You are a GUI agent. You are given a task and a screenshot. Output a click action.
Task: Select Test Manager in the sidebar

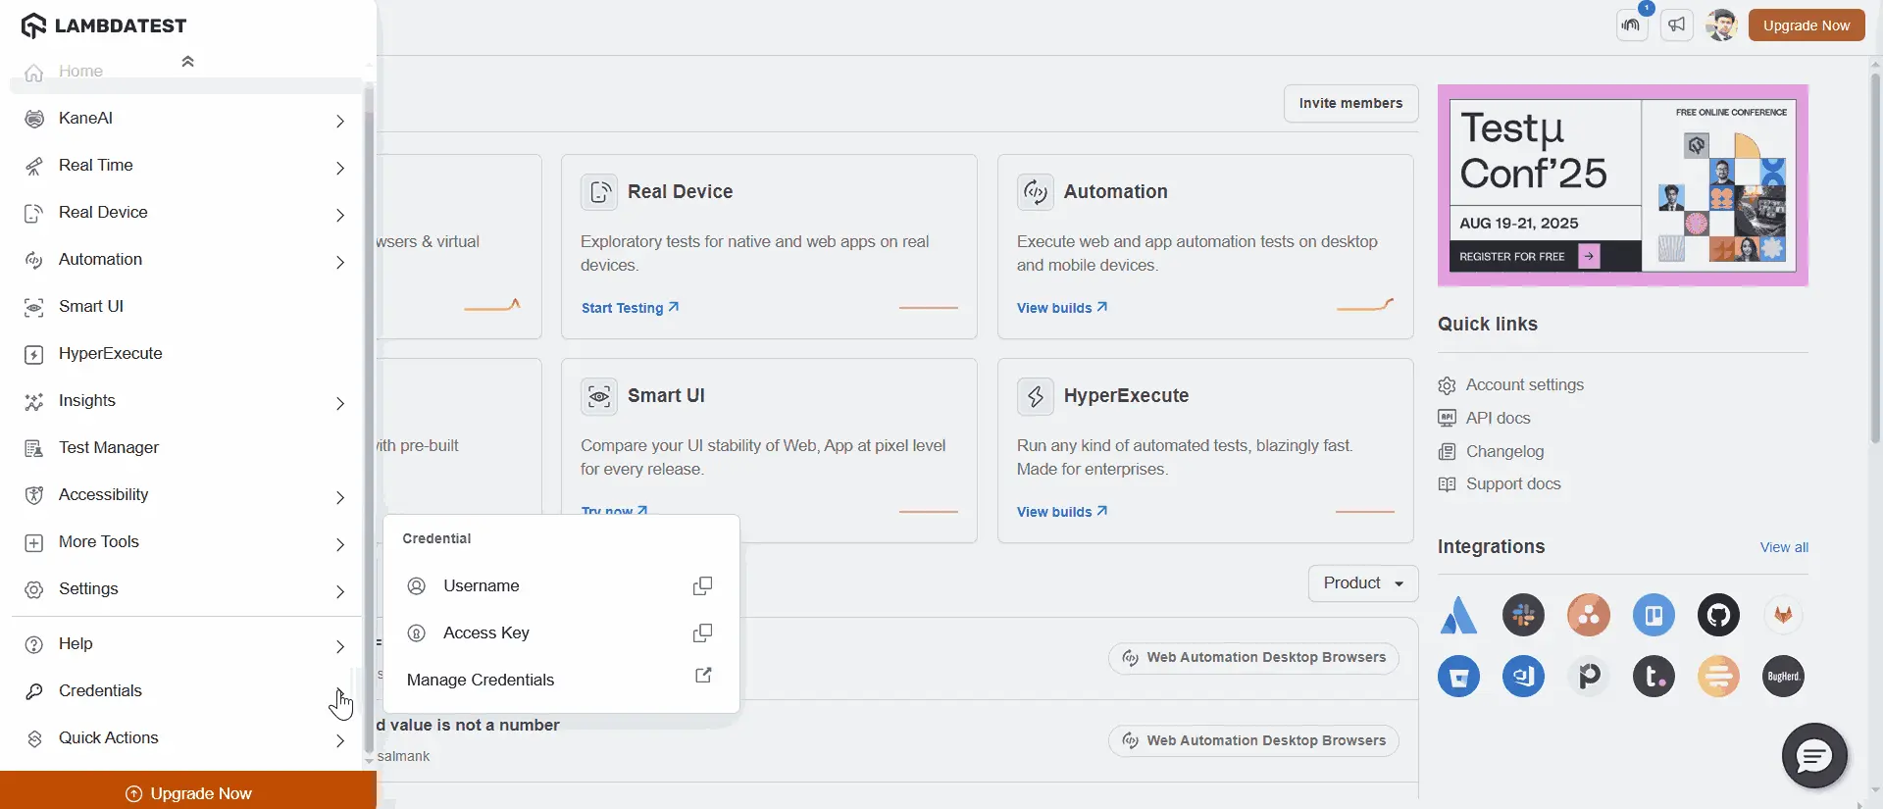click(x=108, y=447)
